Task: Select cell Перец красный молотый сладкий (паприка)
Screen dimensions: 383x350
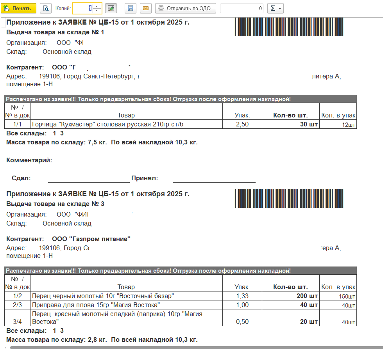Action: (x=126, y=318)
